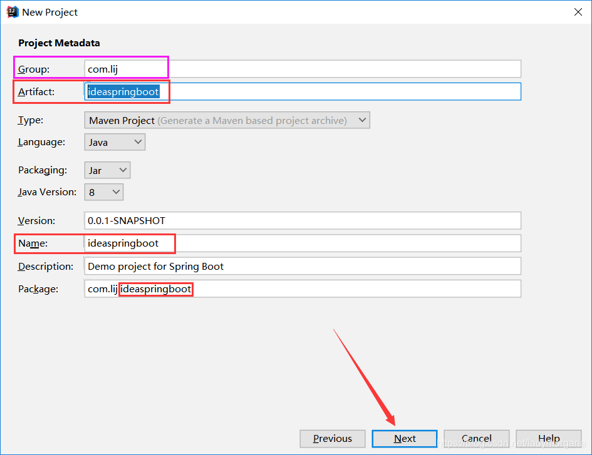Click the Name input field
Viewport: 592px width, 455px height.
303,243
